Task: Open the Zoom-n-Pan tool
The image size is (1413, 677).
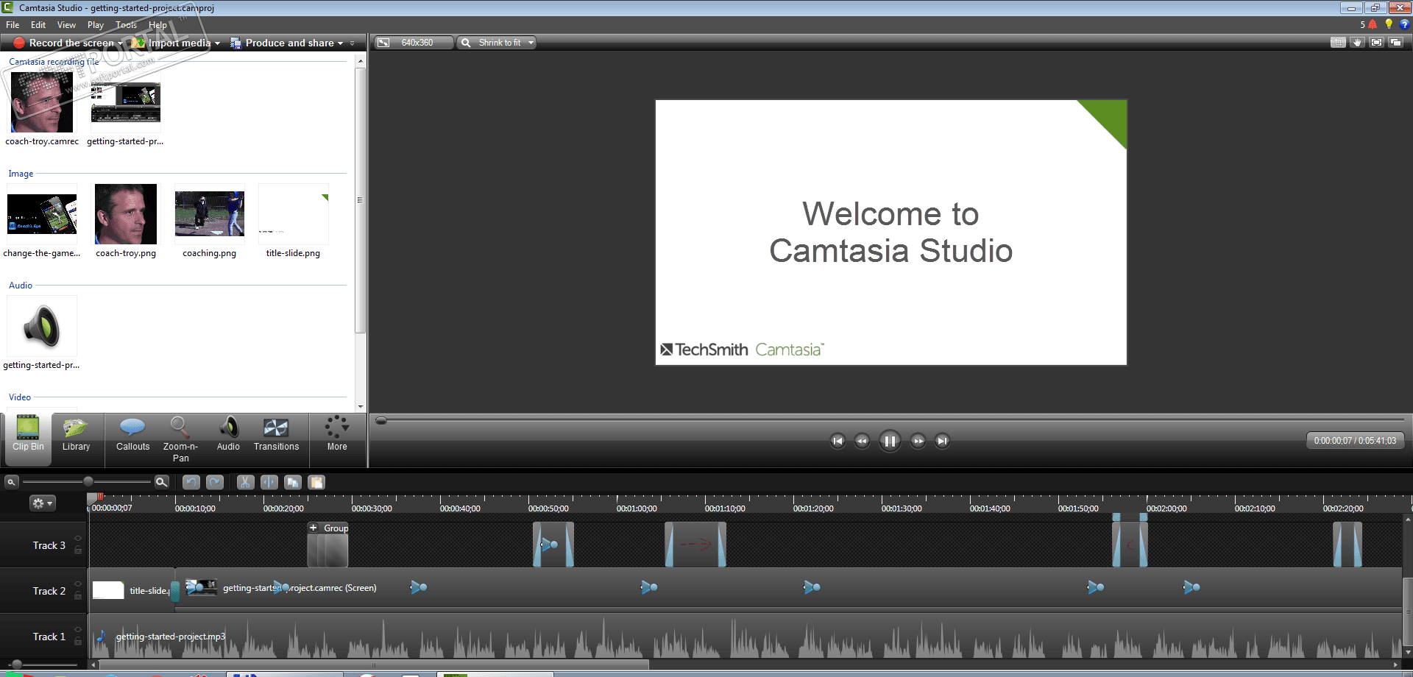Action: point(180,439)
